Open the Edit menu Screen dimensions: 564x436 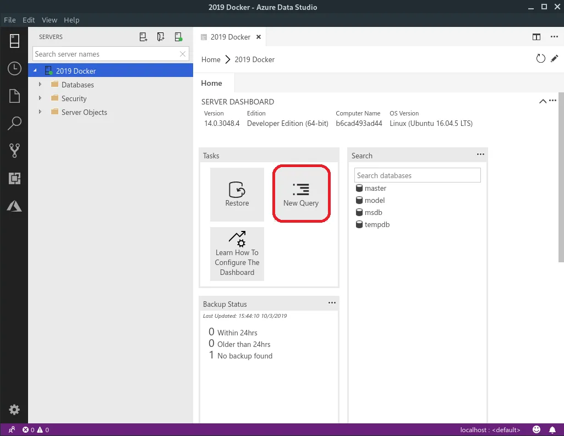(29, 20)
